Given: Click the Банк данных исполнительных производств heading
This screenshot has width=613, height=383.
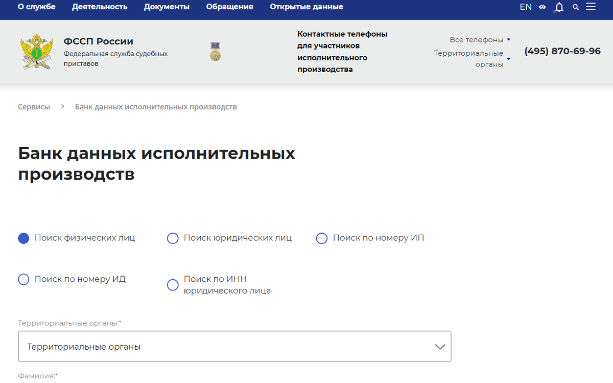Looking at the screenshot, I should (x=157, y=164).
